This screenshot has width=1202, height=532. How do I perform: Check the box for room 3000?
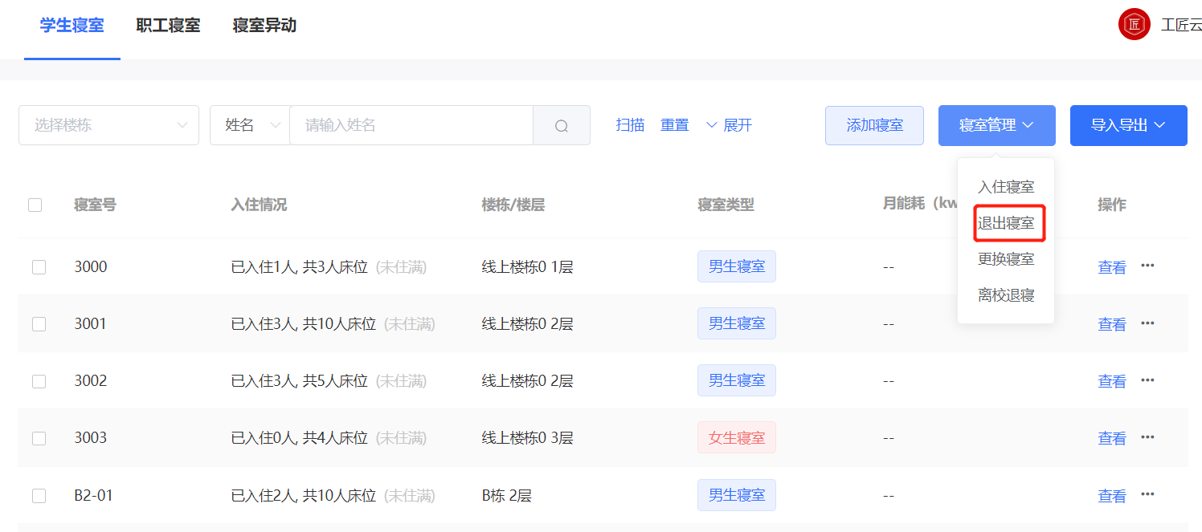tap(39, 267)
